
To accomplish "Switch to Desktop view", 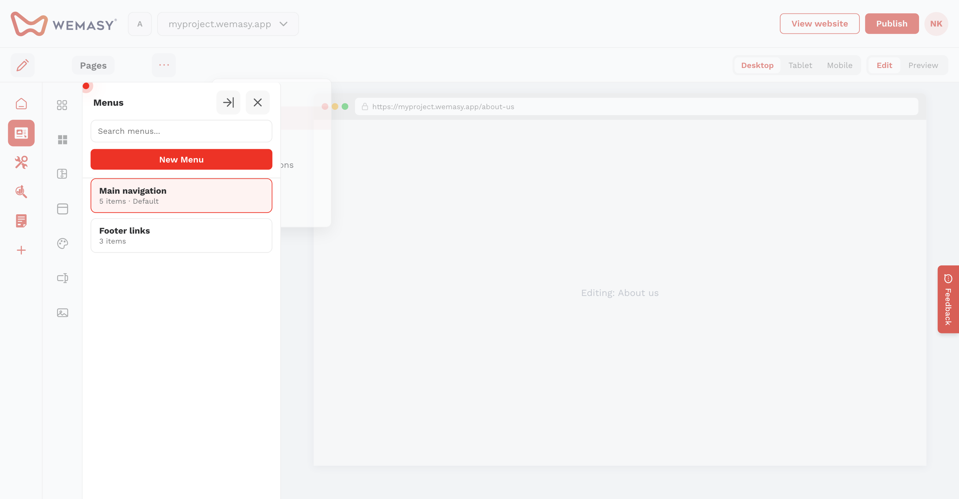I will (x=757, y=65).
